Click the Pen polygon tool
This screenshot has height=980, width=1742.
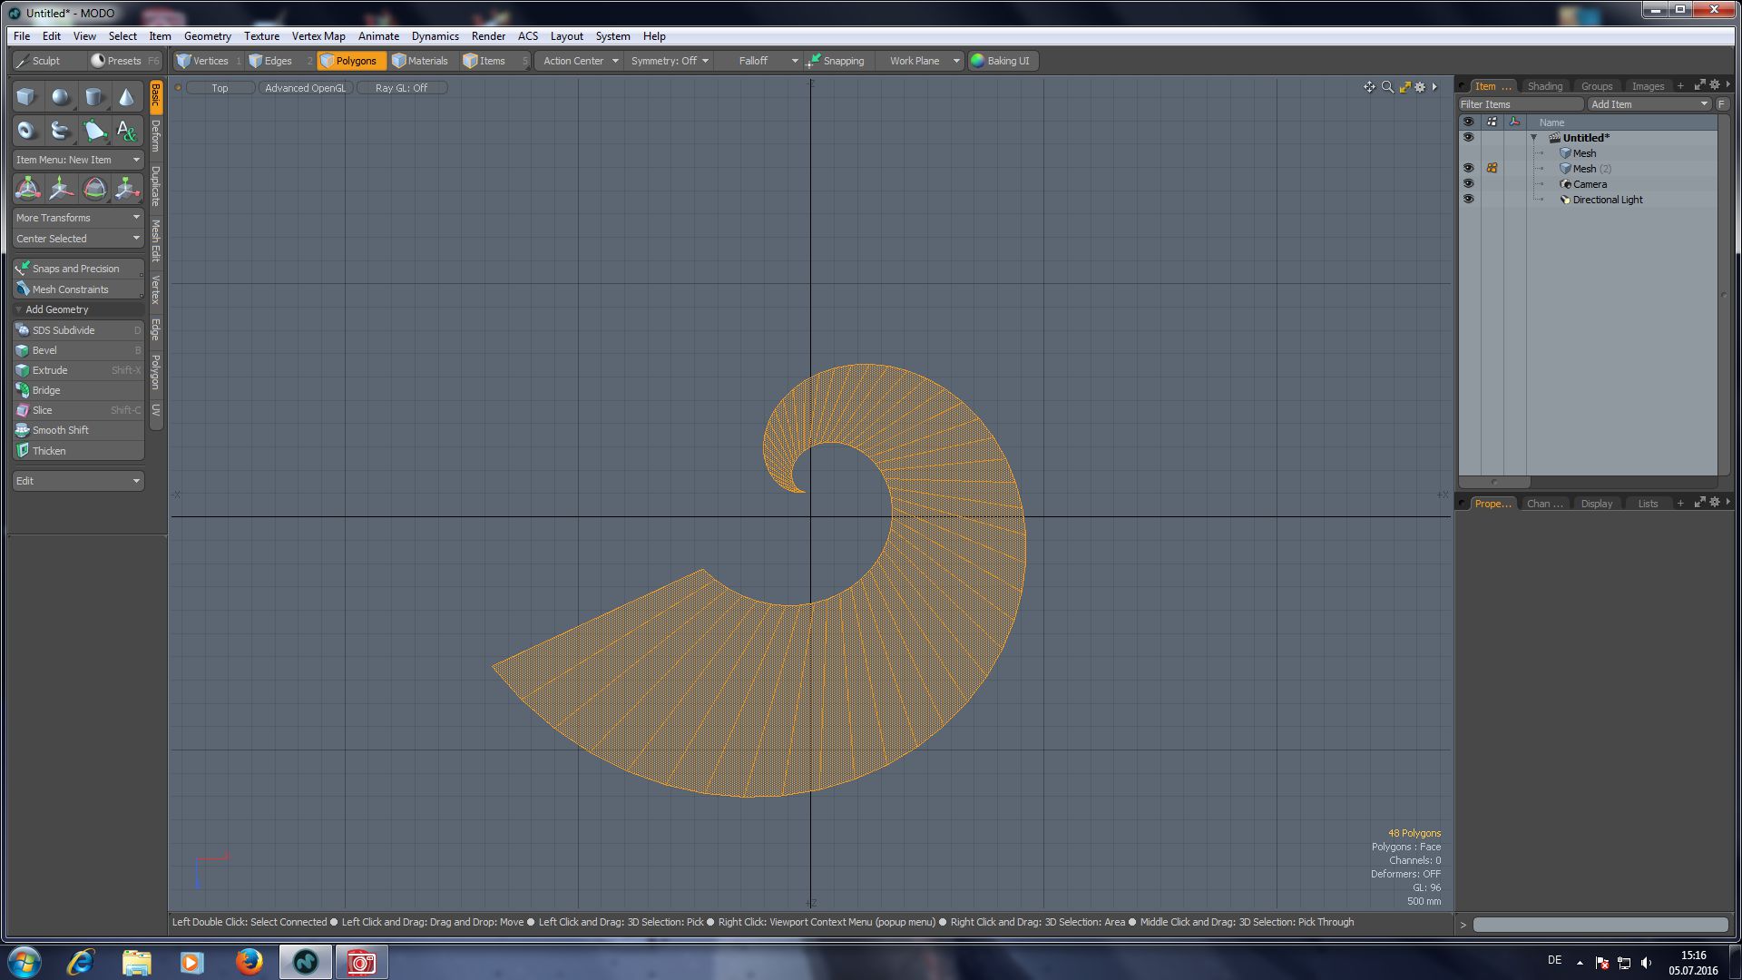[93, 131]
